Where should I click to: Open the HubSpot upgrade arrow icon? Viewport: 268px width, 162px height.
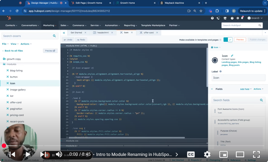[212, 18]
